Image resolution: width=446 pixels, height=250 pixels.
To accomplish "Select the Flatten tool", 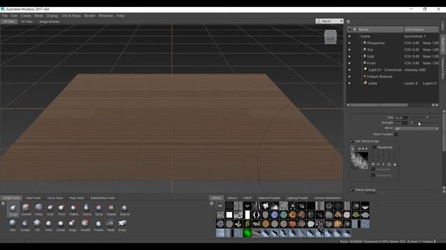I will [74, 210].
